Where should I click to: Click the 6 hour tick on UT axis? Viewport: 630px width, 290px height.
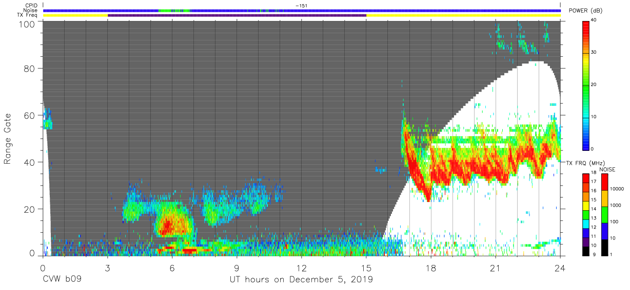(x=172, y=267)
